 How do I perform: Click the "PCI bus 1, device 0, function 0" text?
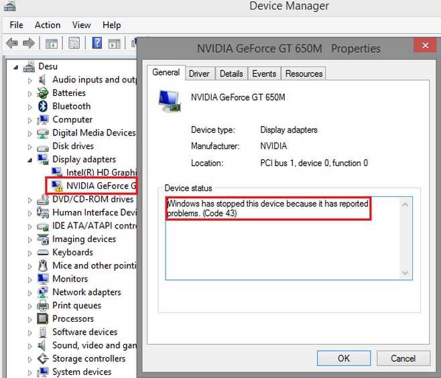coord(314,163)
